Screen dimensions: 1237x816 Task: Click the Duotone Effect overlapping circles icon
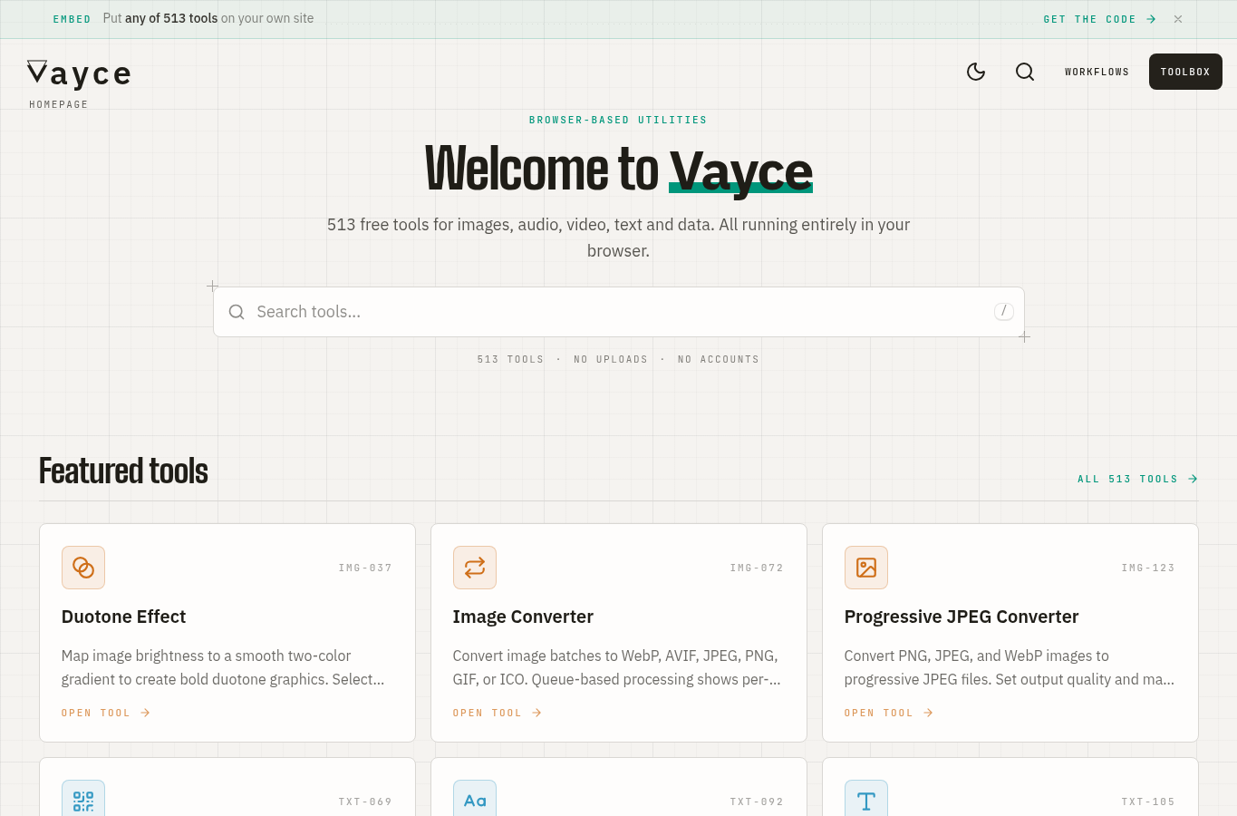coord(83,568)
